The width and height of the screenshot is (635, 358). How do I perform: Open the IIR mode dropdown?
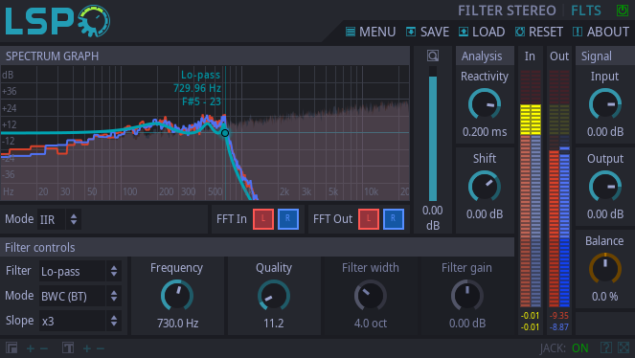59,219
